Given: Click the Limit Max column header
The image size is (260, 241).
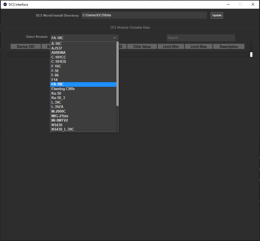Looking at the screenshot, I should coord(199,47).
